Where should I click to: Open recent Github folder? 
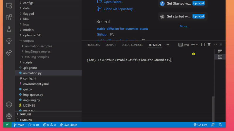pos(101,34)
